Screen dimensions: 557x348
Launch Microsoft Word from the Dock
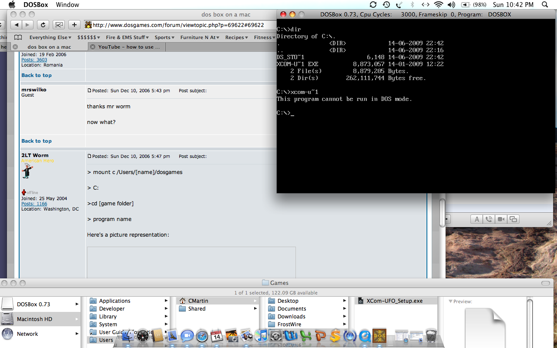coord(291,335)
